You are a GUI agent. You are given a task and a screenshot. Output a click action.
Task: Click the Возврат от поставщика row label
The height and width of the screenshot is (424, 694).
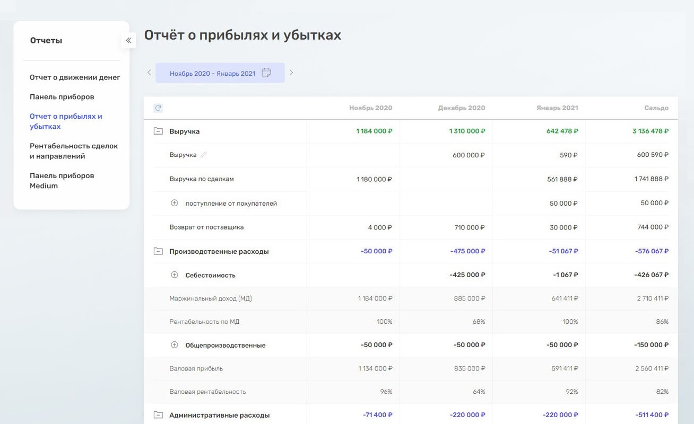pos(206,227)
